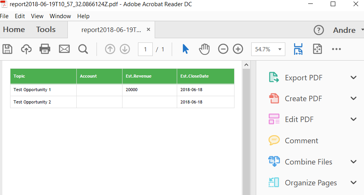Viewport: 364px width, 195px height.
Task: Activate the Hand pan tool
Action: pos(204,49)
